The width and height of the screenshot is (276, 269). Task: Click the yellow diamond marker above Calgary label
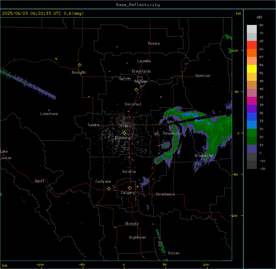(130, 188)
